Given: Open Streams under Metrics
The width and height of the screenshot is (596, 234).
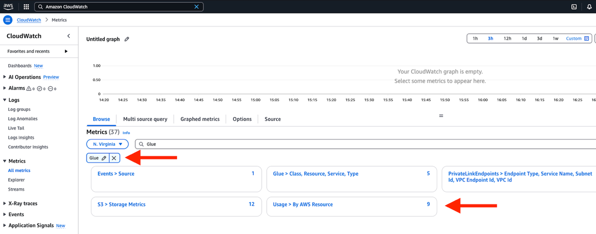Looking at the screenshot, I should coord(16,189).
